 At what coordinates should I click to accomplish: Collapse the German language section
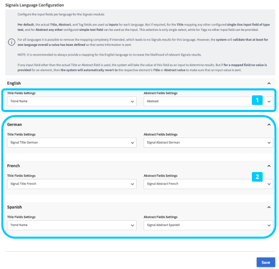click(269, 125)
